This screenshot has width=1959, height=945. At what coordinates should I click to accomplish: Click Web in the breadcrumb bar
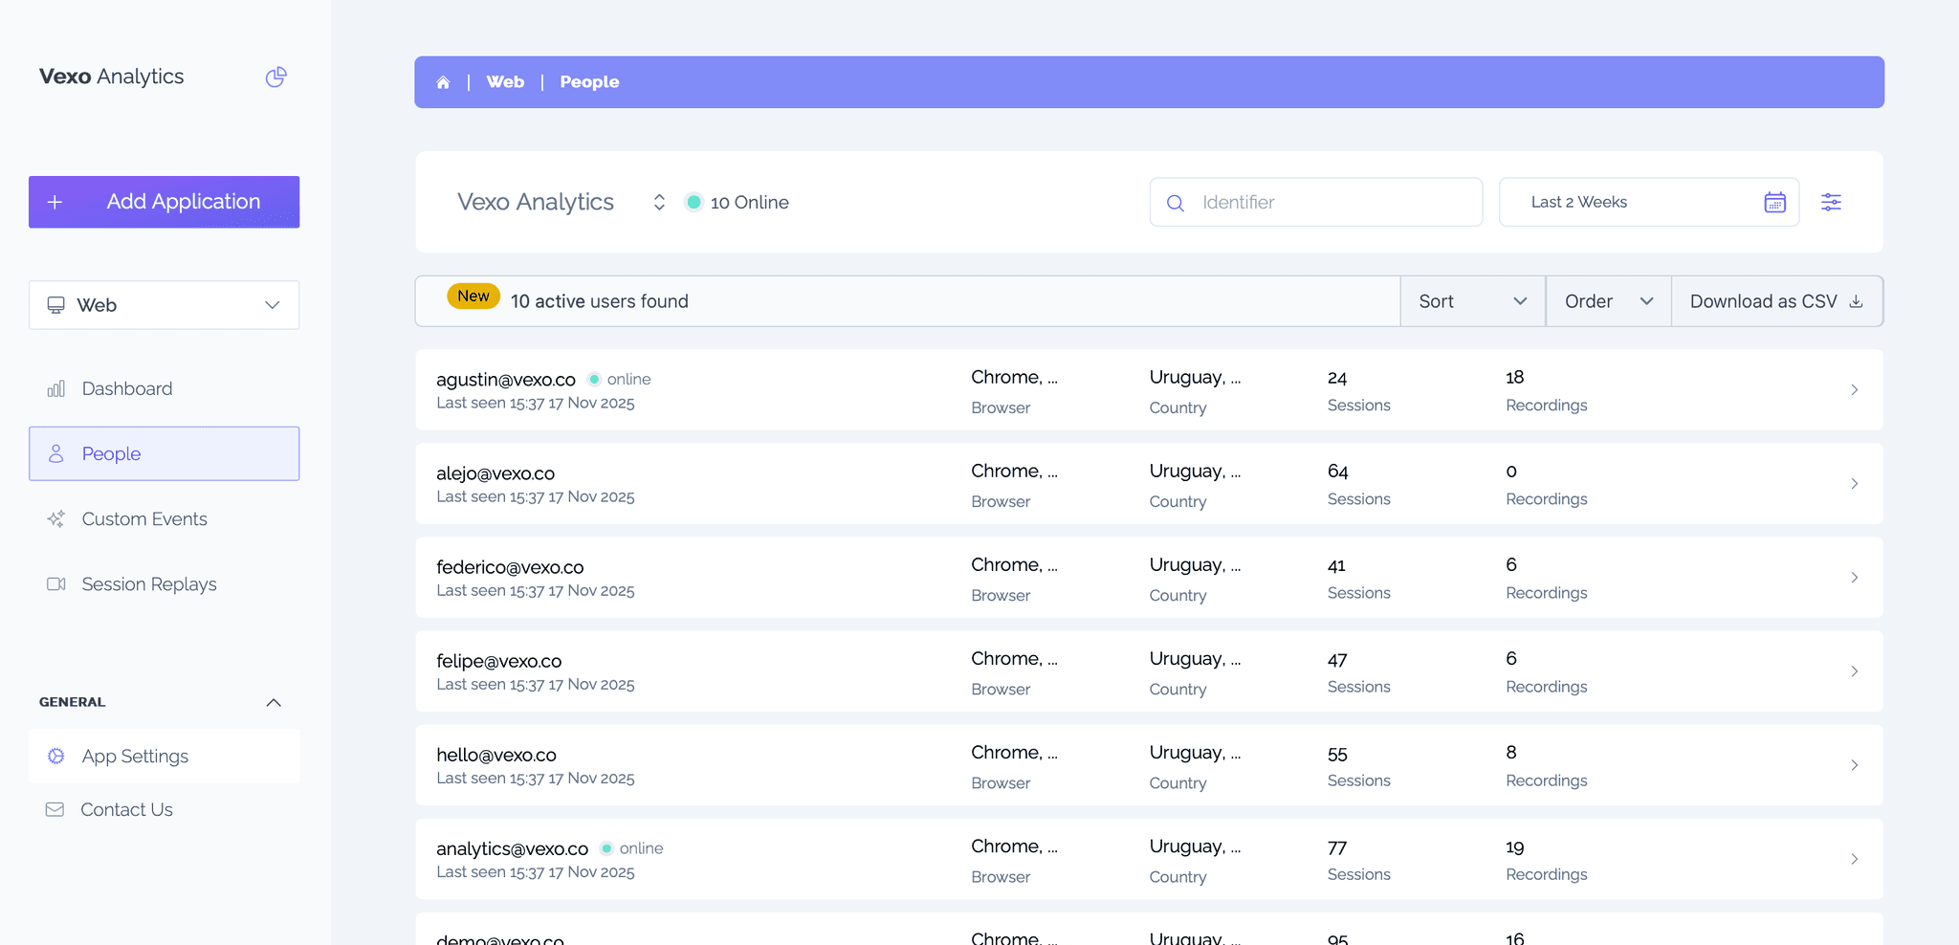coord(505,82)
